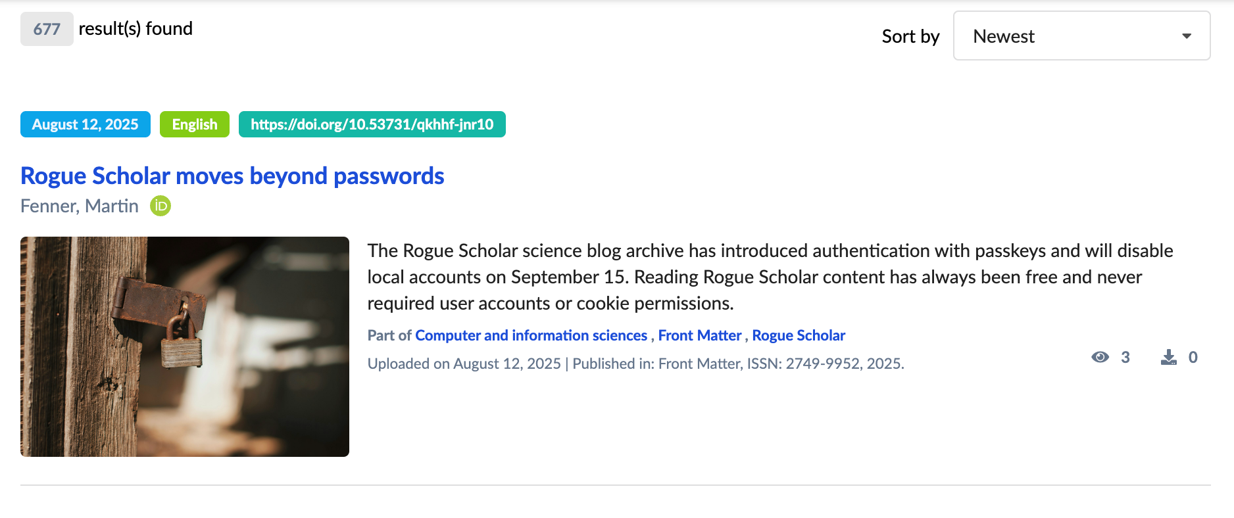The height and width of the screenshot is (518, 1234).
Task: Click the view count number 3
Action: [1125, 357]
